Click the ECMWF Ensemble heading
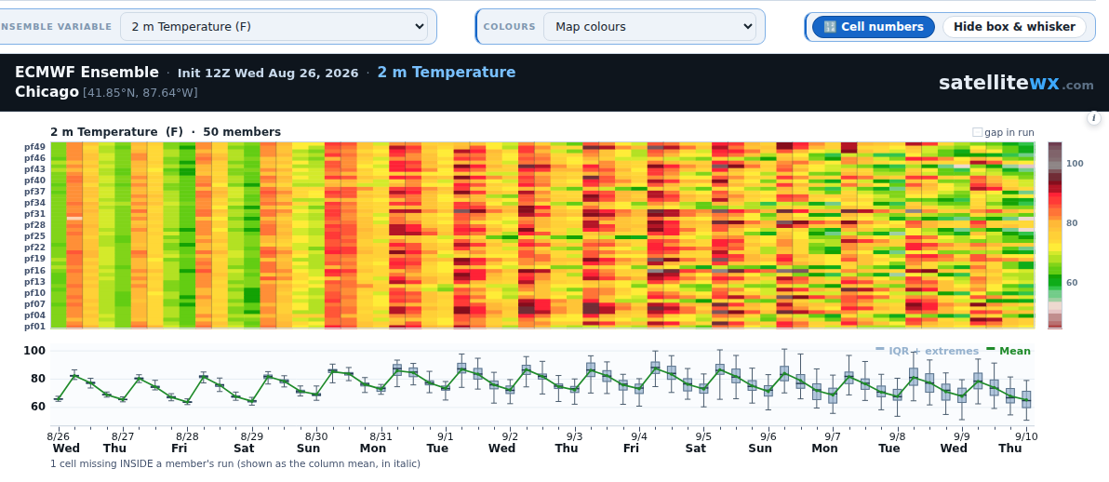1109x482 pixels. coord(87,73)
